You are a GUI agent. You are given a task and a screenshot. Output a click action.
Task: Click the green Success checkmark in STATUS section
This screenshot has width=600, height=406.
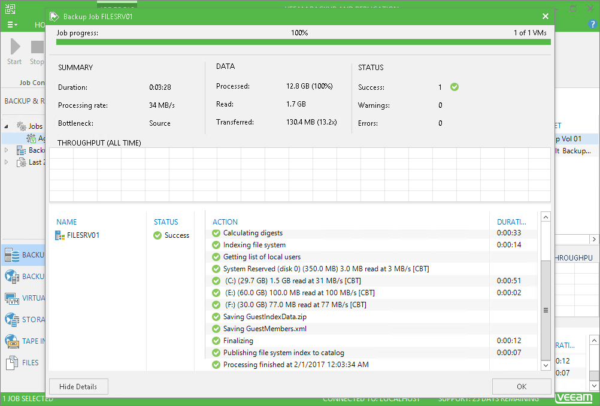click(x=454, y=87)
